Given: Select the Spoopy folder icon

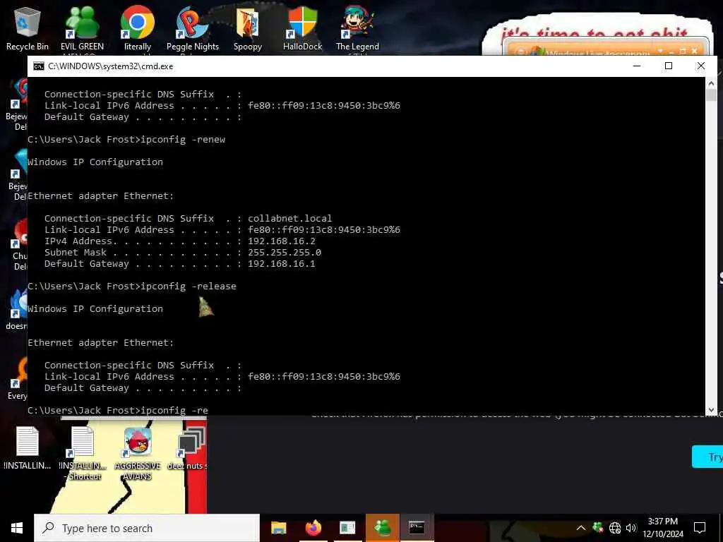Looking at the screenshot, I should click(248, 28).
